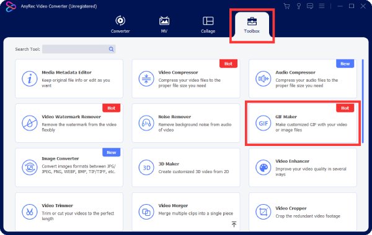
Task: Click the "Search Tool:" label
Action: [27, 49]
